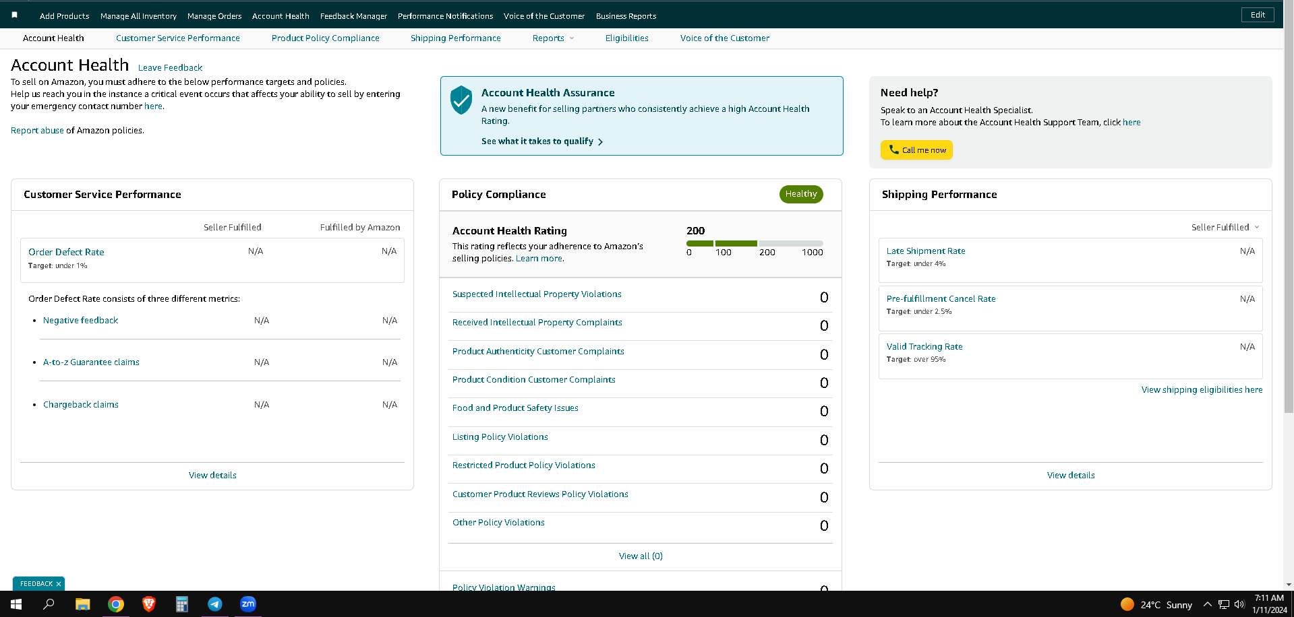
Task: Open the volume speaker tray icon
Action: (x=1239, y=604)
